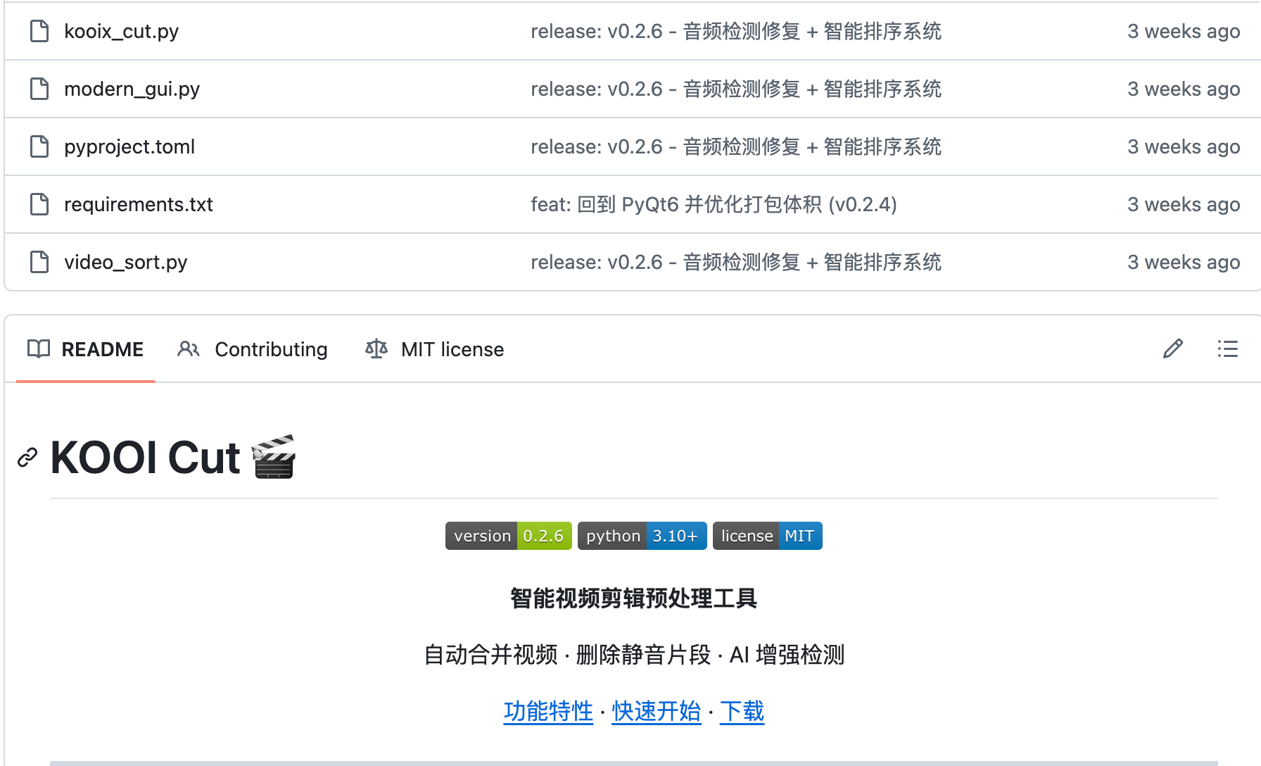Image resolution: width=1261 pixels, height=766 pixels.
Task: Click the python 3.10+ badge
Action: coord(642,536)
